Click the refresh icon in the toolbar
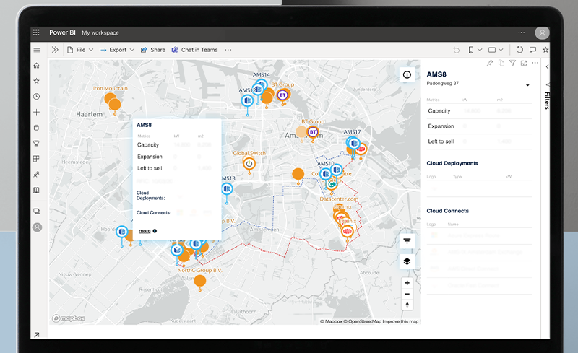The height and width of the screenshot is (353, 578). pyautogui.click(x=519, y=50)
